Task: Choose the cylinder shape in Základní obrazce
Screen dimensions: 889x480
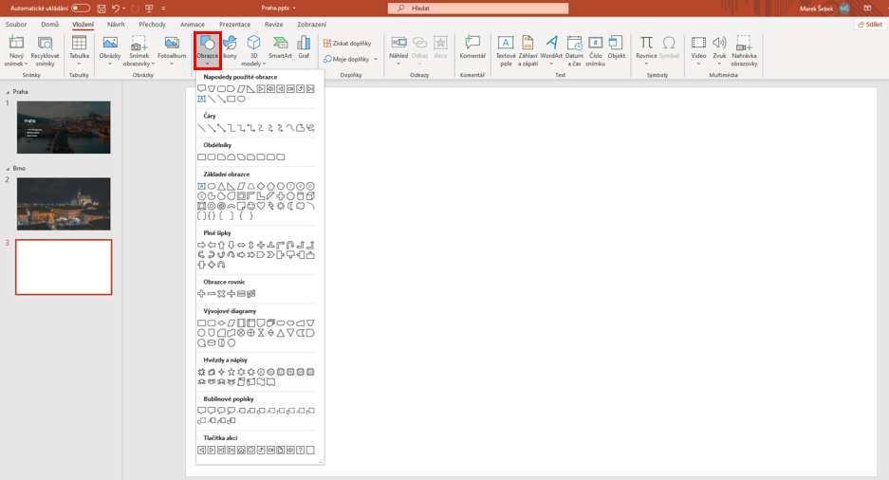Action: tap(301, 196)
